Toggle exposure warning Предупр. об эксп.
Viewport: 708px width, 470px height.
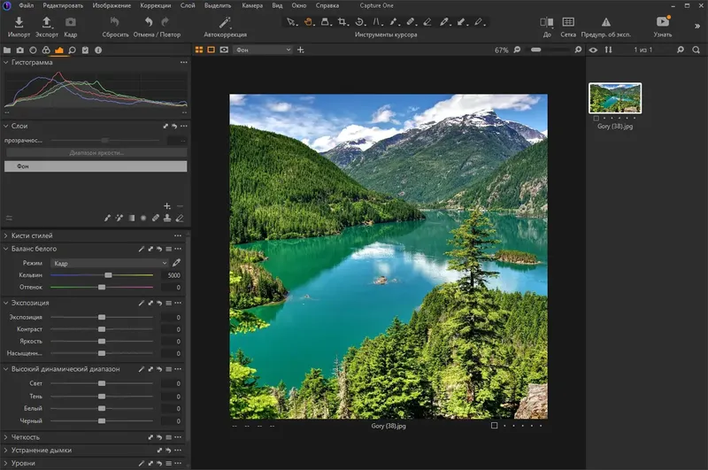pos(606,21)
